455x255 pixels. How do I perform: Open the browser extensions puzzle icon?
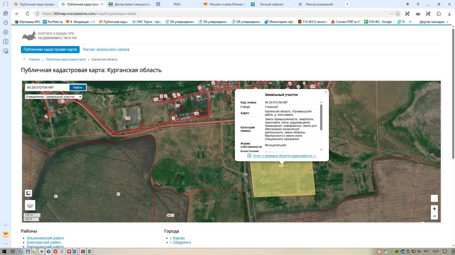click(439, 14)
